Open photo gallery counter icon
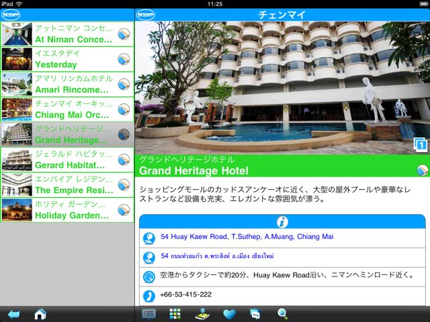Viewport: 430px width, 322px height. (x=420, y=144)
